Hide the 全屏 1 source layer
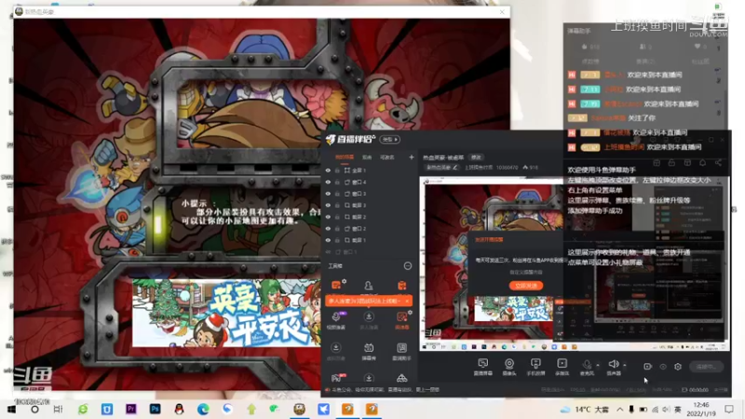Image resolution: width=745 pixels, height=419 pixels. [328, 170]
